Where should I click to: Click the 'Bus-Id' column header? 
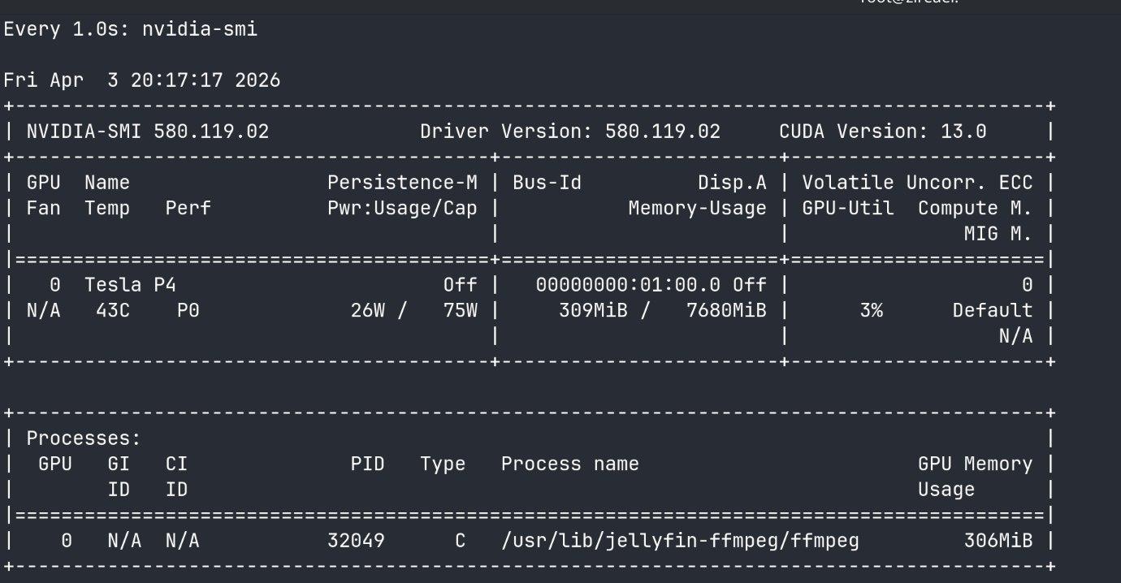tap(547, 183)
